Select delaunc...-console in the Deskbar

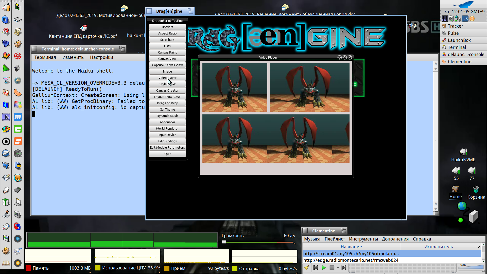tap(463, 54)
